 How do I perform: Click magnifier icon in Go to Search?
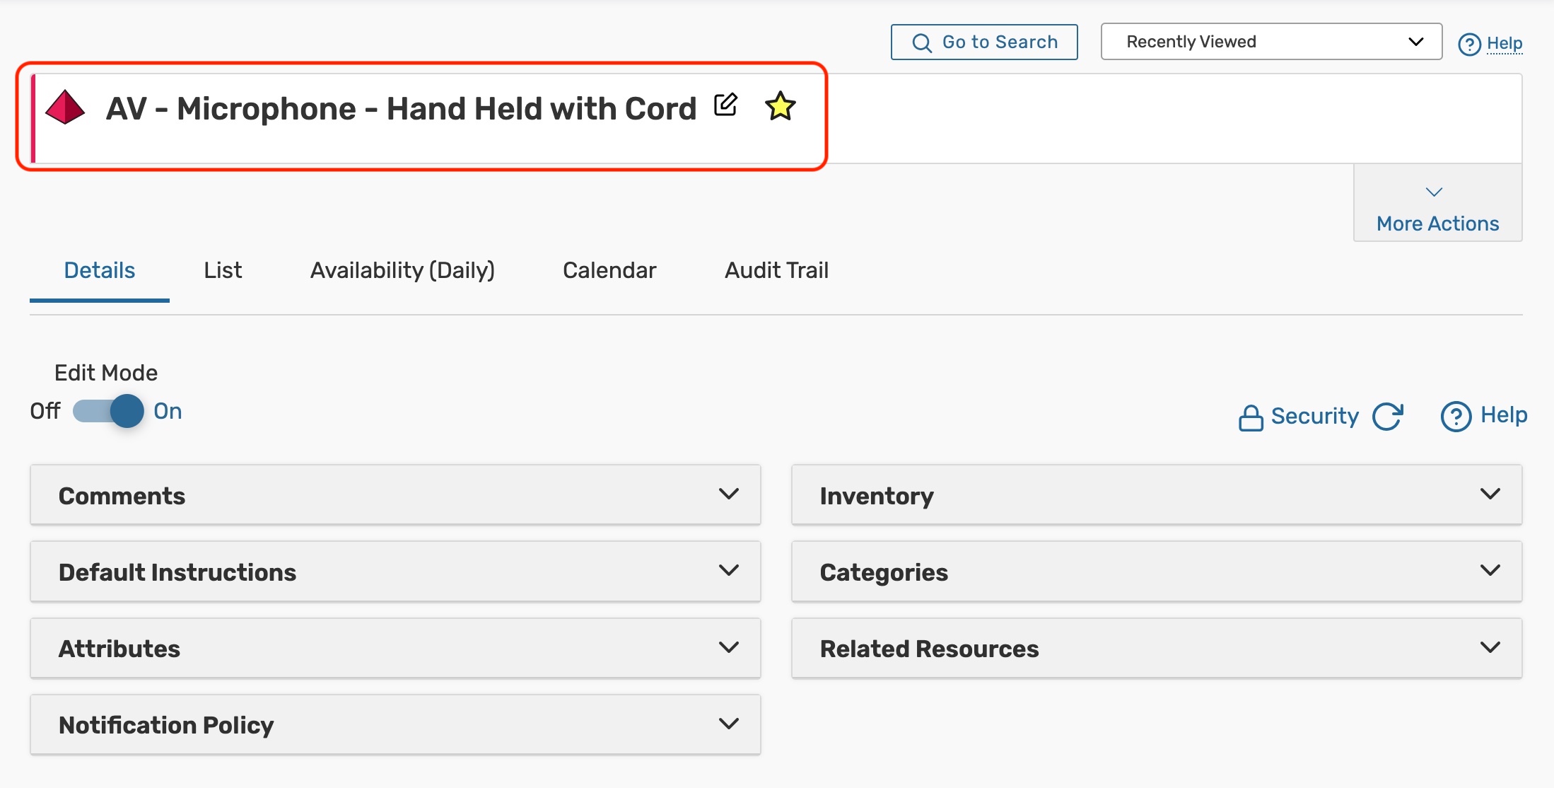coord(921,43)
